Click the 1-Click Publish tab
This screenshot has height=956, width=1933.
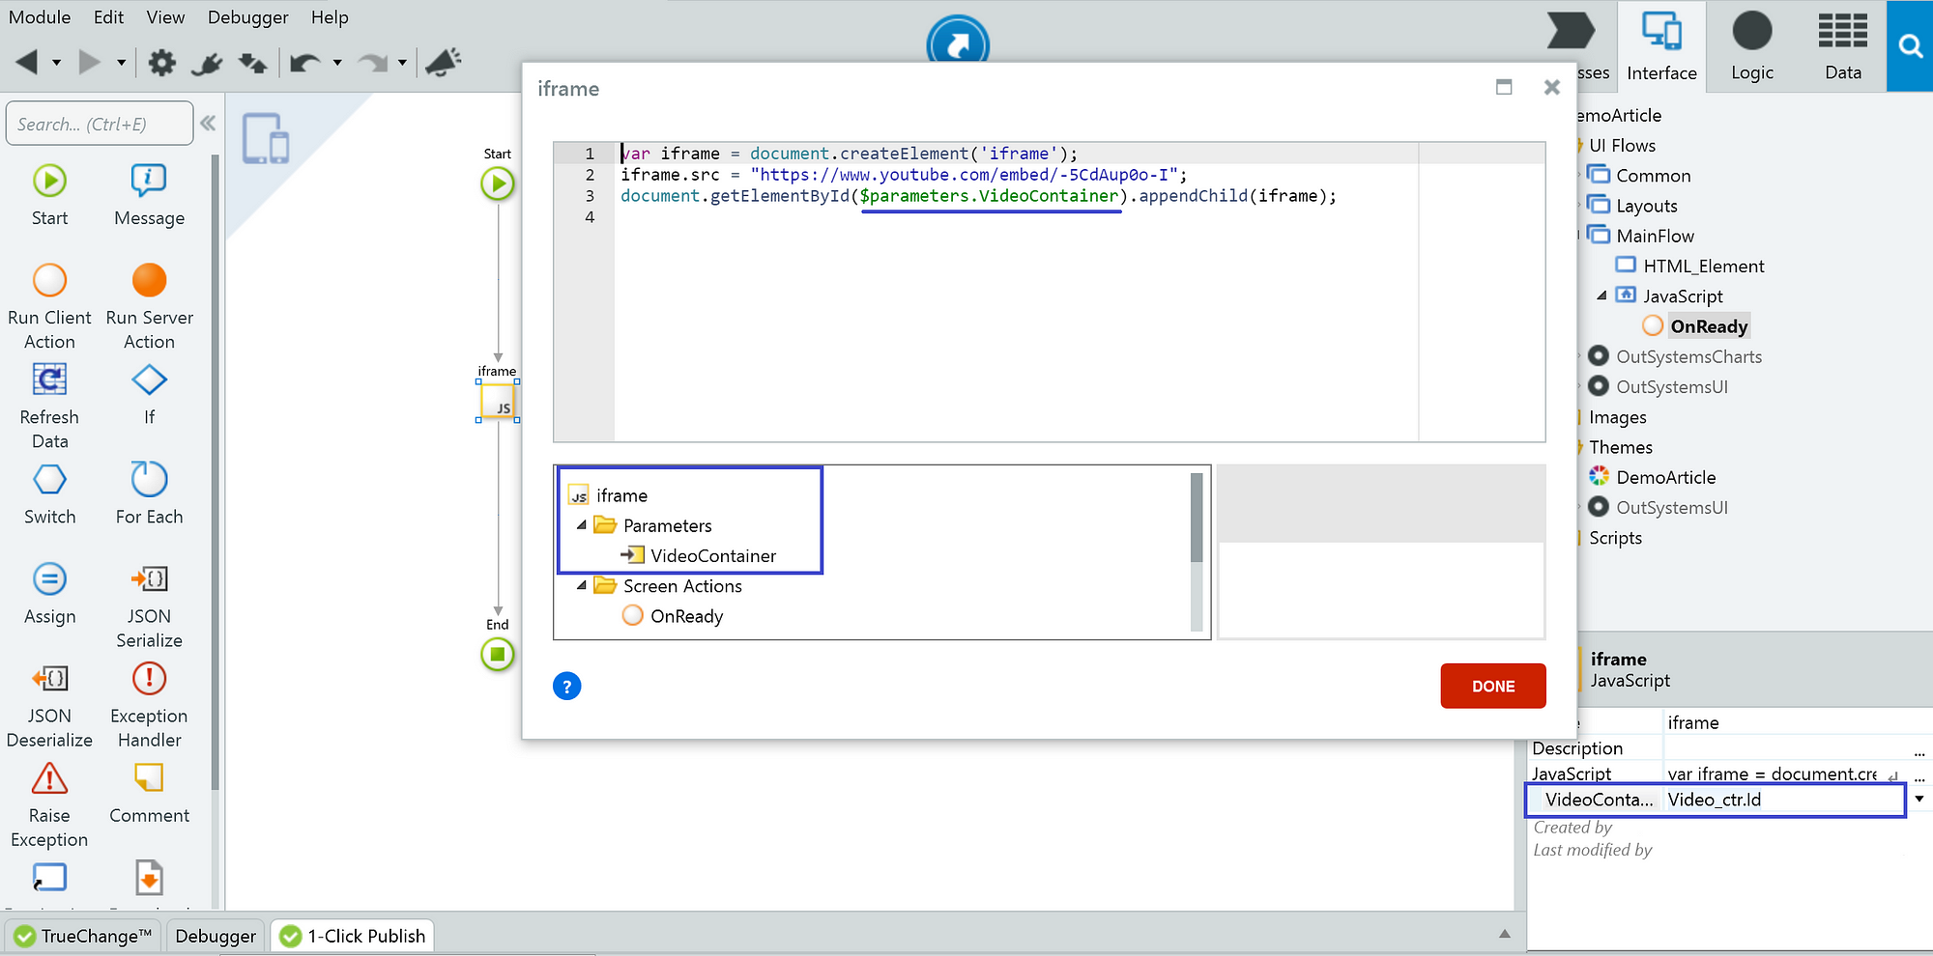(353, 936)
